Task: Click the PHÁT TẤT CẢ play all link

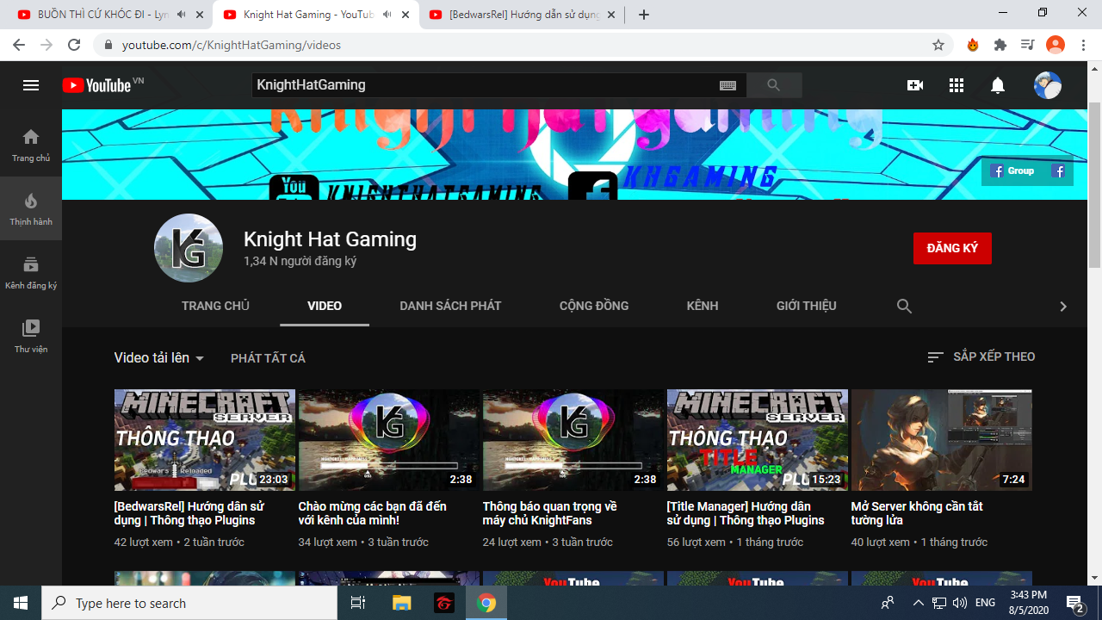Action: pyautogui.click(x=268, y=358)
